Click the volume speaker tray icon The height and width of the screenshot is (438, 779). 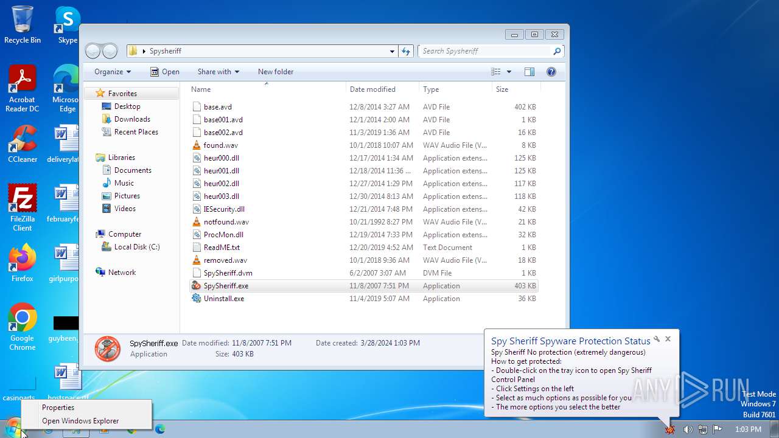(x=688, y=429)
